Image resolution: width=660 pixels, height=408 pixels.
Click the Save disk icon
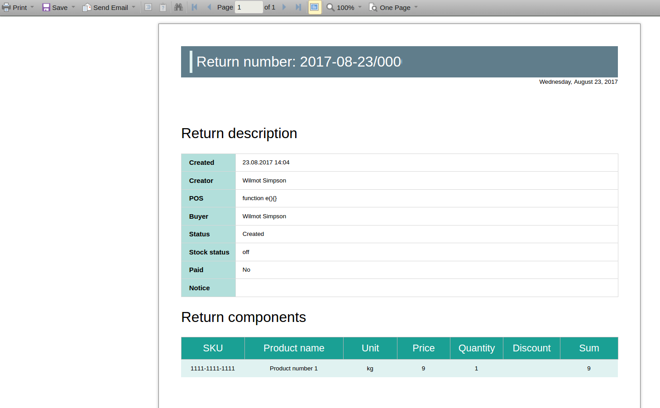(46, 7)
